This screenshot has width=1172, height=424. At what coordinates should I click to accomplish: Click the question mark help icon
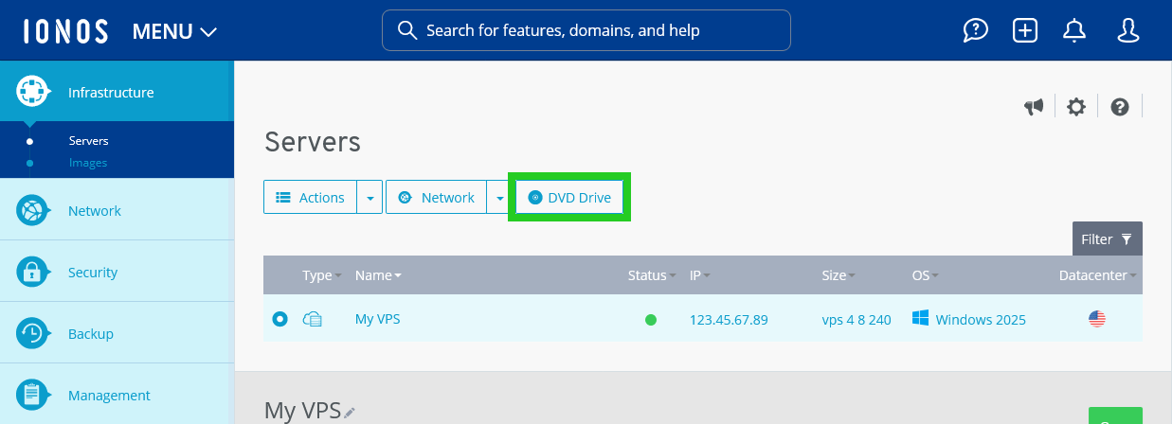tap(1120, 107)
